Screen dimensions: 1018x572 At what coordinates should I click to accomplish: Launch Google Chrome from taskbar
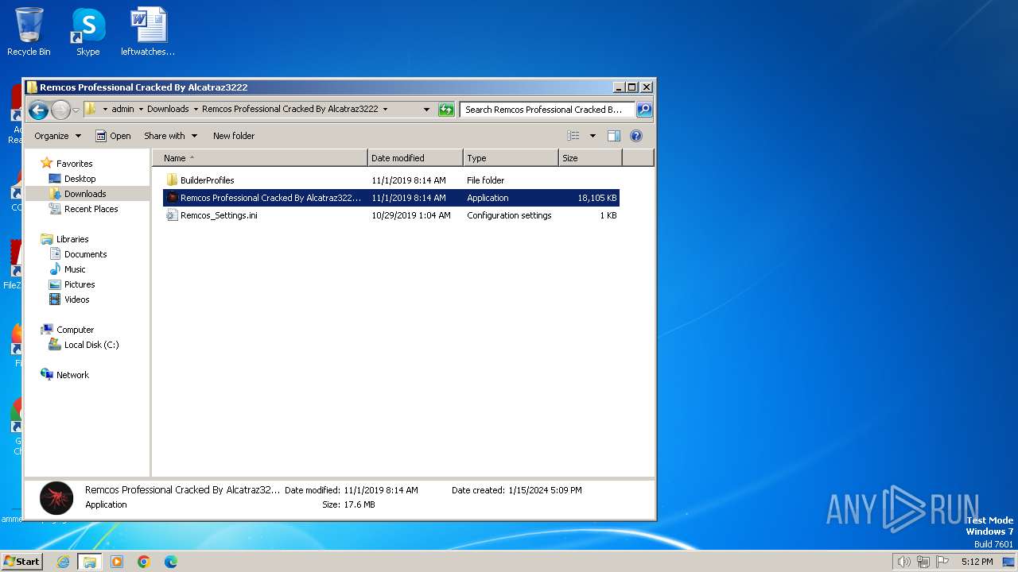pyautogui.click(x=144, y=562)
